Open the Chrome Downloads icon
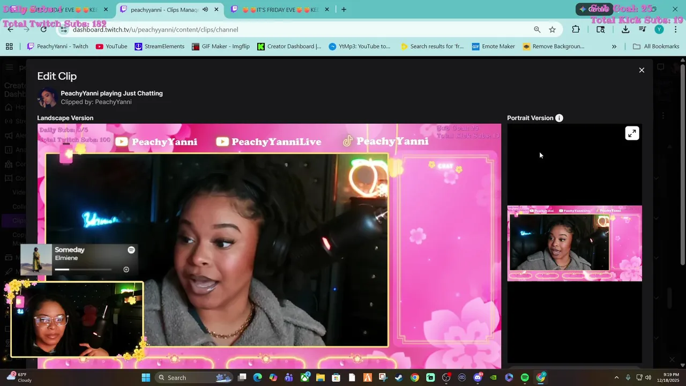The image size is (686, 386). click(x=625, y=29)
